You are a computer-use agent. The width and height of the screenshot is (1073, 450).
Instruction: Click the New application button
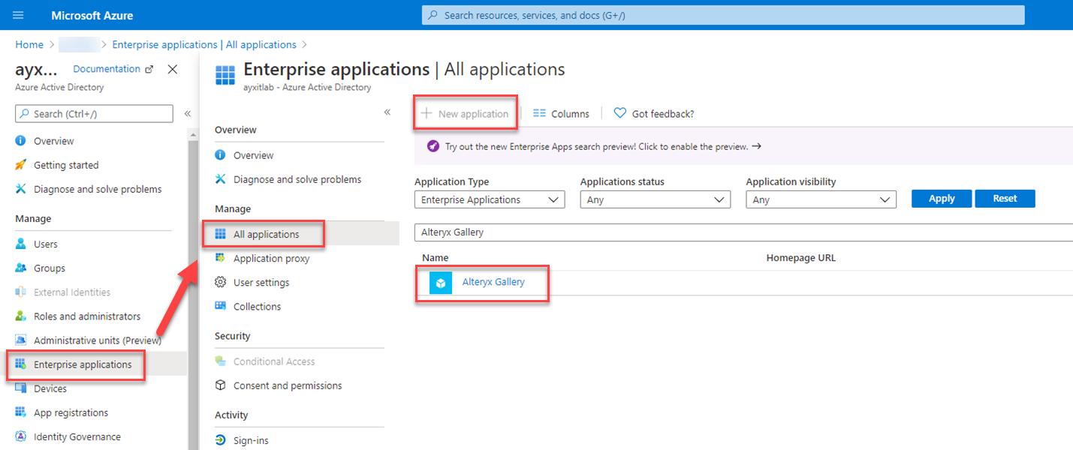(466, 114)
